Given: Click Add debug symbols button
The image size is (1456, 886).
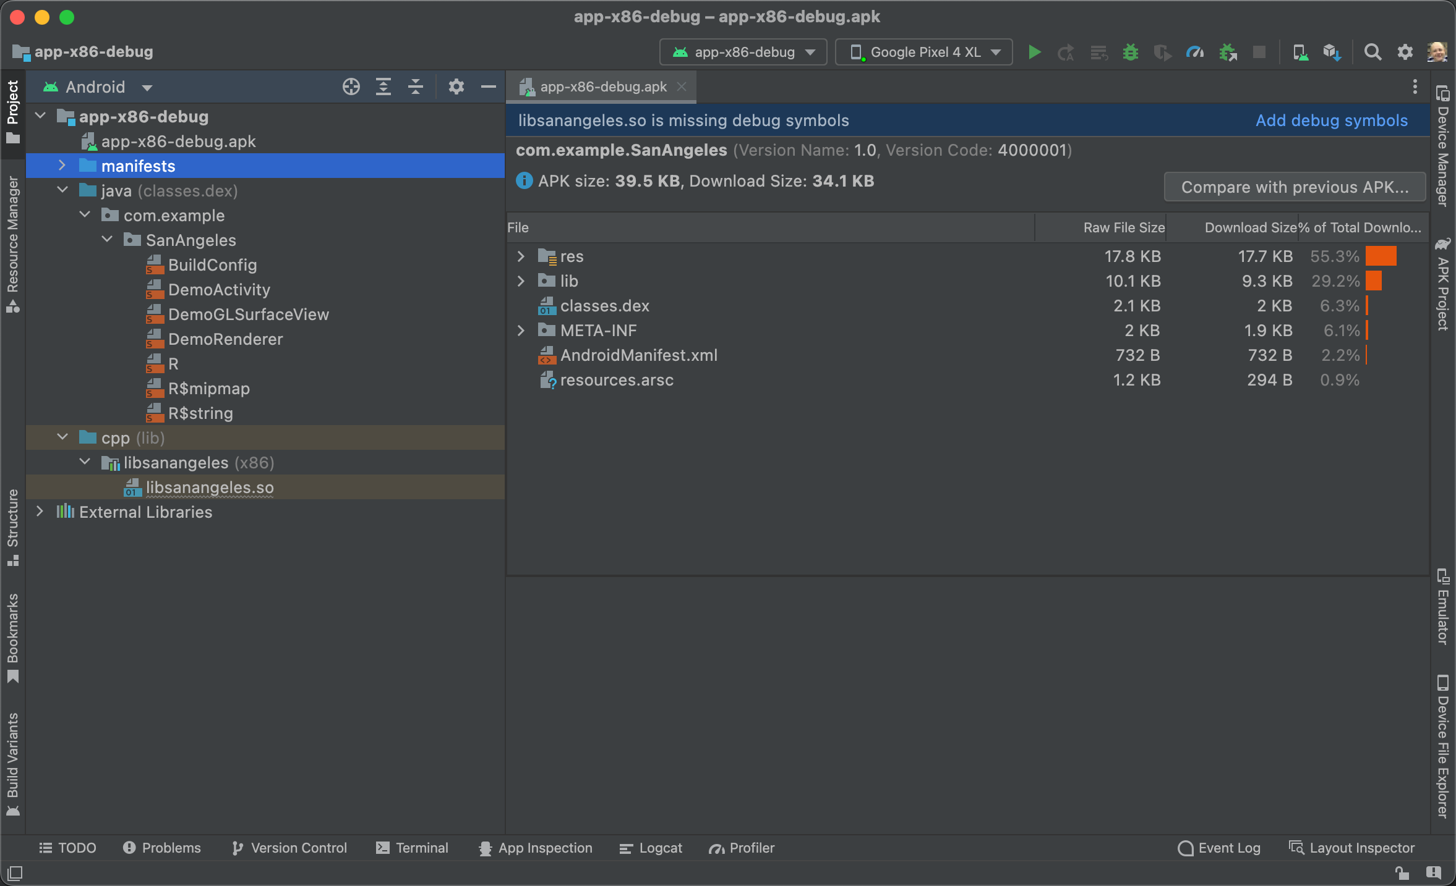Looking at the screenshot, I should (1332, 120).
